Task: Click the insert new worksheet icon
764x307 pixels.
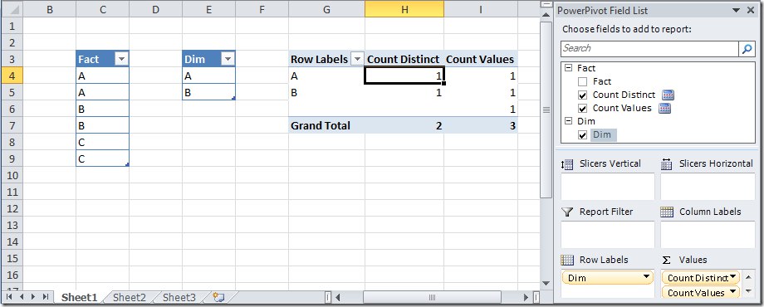Action: click(x=218, y=297)
